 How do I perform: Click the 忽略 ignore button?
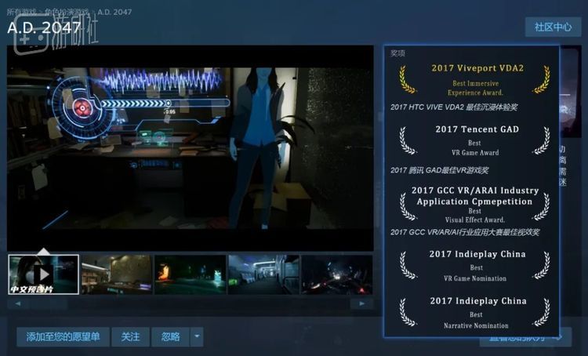(x=171, y=336)
